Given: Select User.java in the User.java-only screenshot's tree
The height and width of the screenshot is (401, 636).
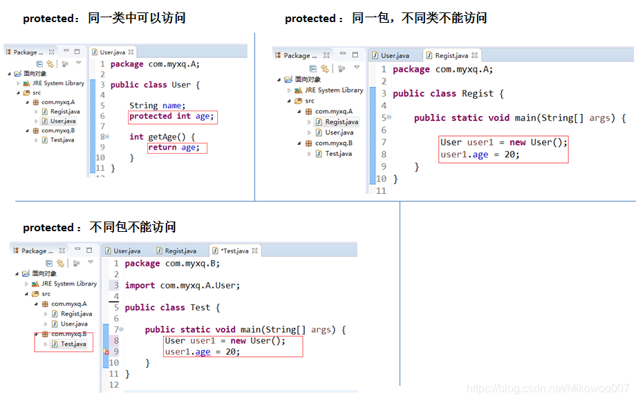Looking at the screenshot, I should (59, 121).
